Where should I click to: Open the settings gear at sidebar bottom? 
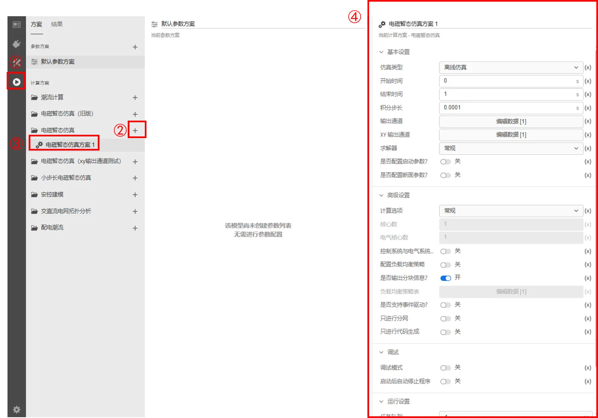tap(16, 410)
